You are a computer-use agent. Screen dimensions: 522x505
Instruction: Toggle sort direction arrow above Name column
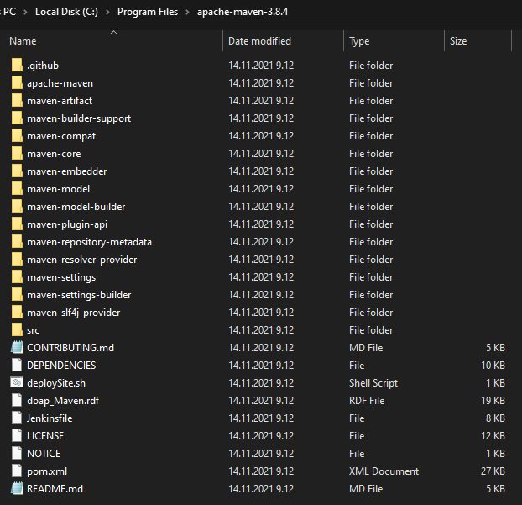(x=114, y=32)
